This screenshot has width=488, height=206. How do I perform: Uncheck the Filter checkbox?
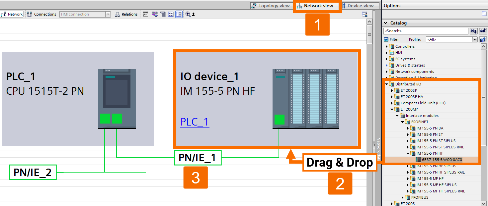[x=386, y=39]
